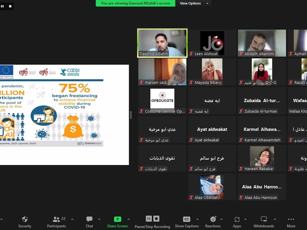Viewport: 307px width, 230px height.
Task: Open the Apps icon
Action: pos(237,220)
